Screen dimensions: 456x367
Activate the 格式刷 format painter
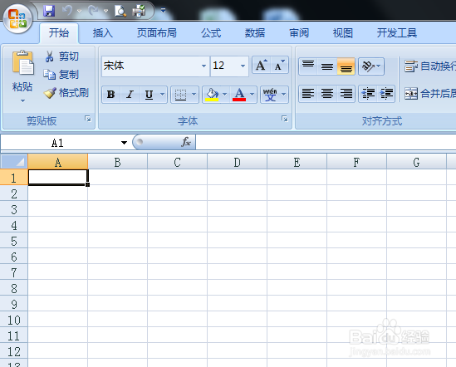[66, 93]
